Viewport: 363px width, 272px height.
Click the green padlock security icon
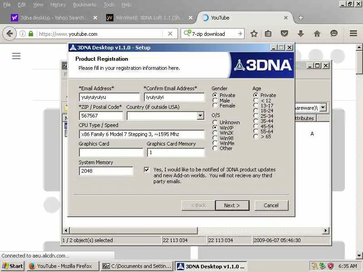[31, 34]
